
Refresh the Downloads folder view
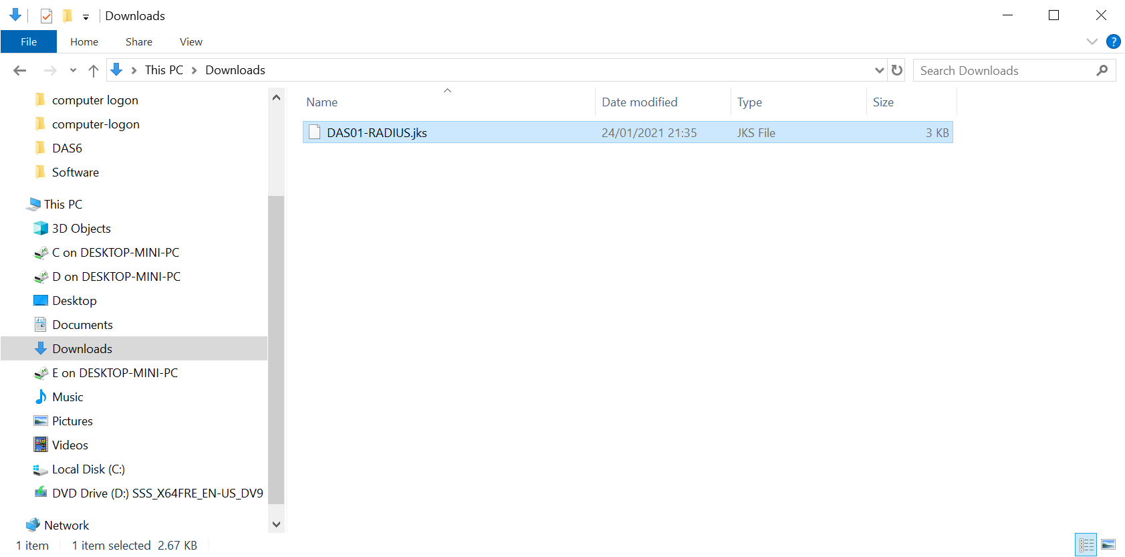tap(897, 70)
